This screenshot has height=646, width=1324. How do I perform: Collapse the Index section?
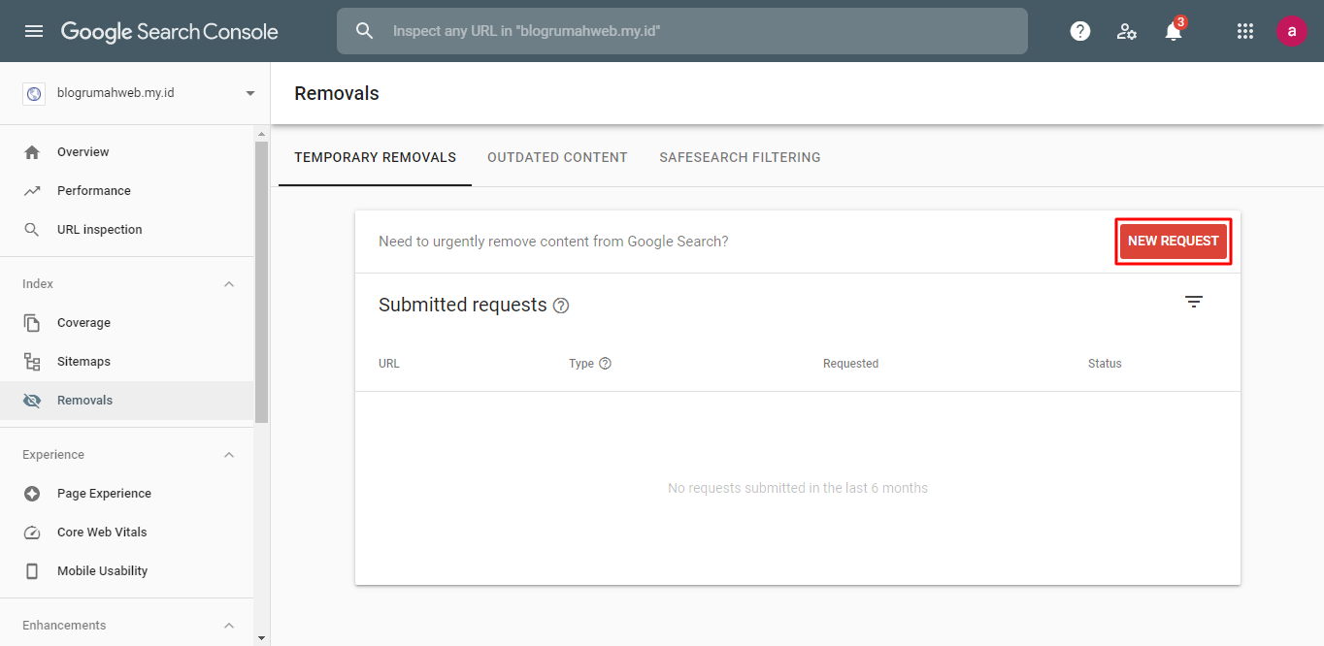229,284
